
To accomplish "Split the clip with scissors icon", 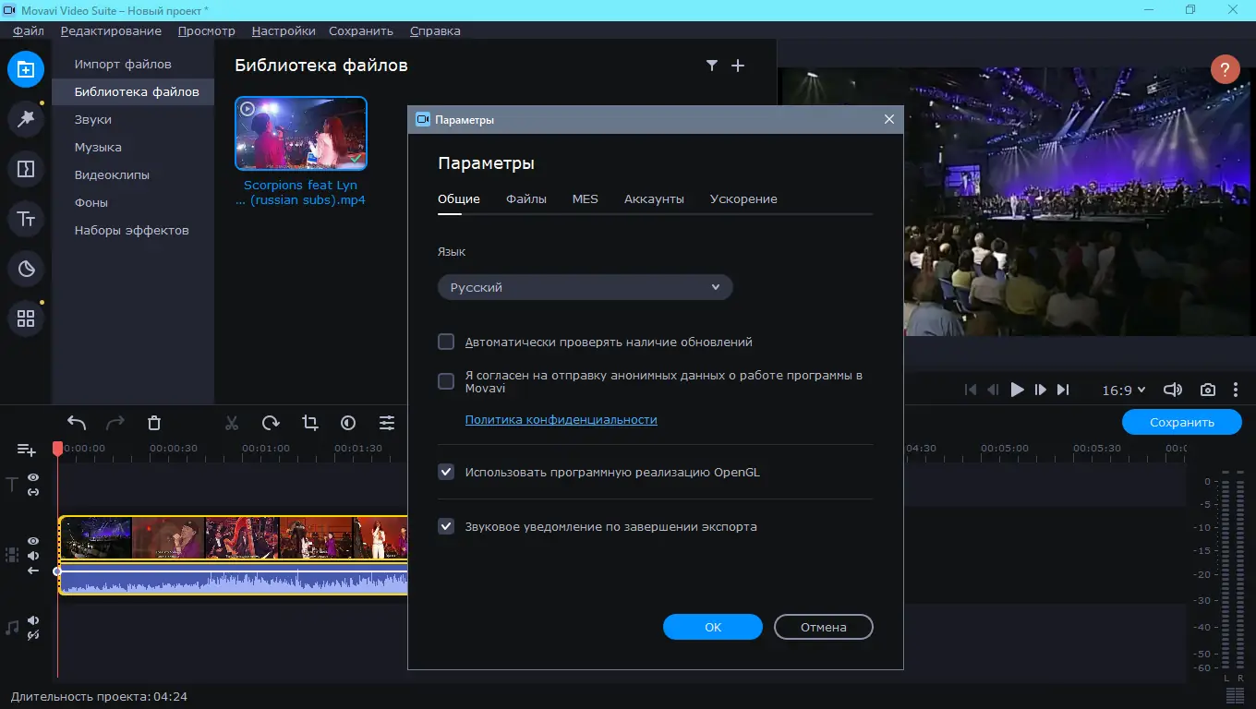I will tap(232, 423).
